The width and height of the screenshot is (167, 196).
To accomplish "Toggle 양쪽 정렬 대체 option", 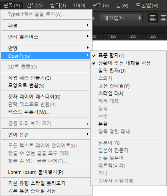I will click(x=128, y=131).
